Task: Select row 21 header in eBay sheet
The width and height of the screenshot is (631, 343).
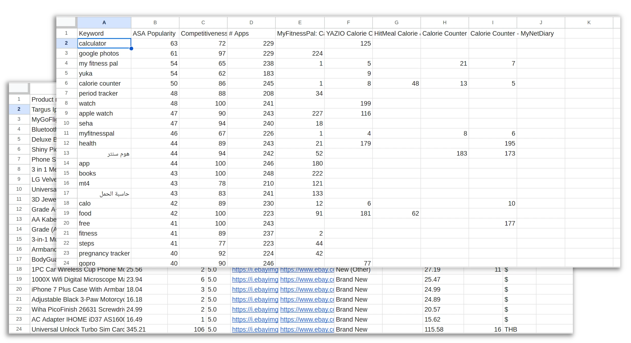Action: (x=19, y=299)
